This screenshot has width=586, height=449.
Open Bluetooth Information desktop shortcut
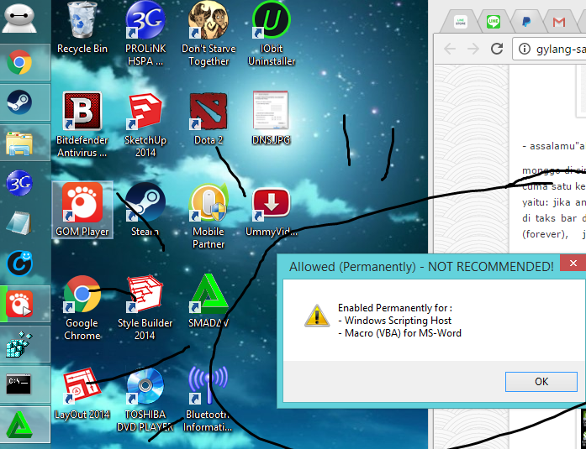click(x=208, y=399)
